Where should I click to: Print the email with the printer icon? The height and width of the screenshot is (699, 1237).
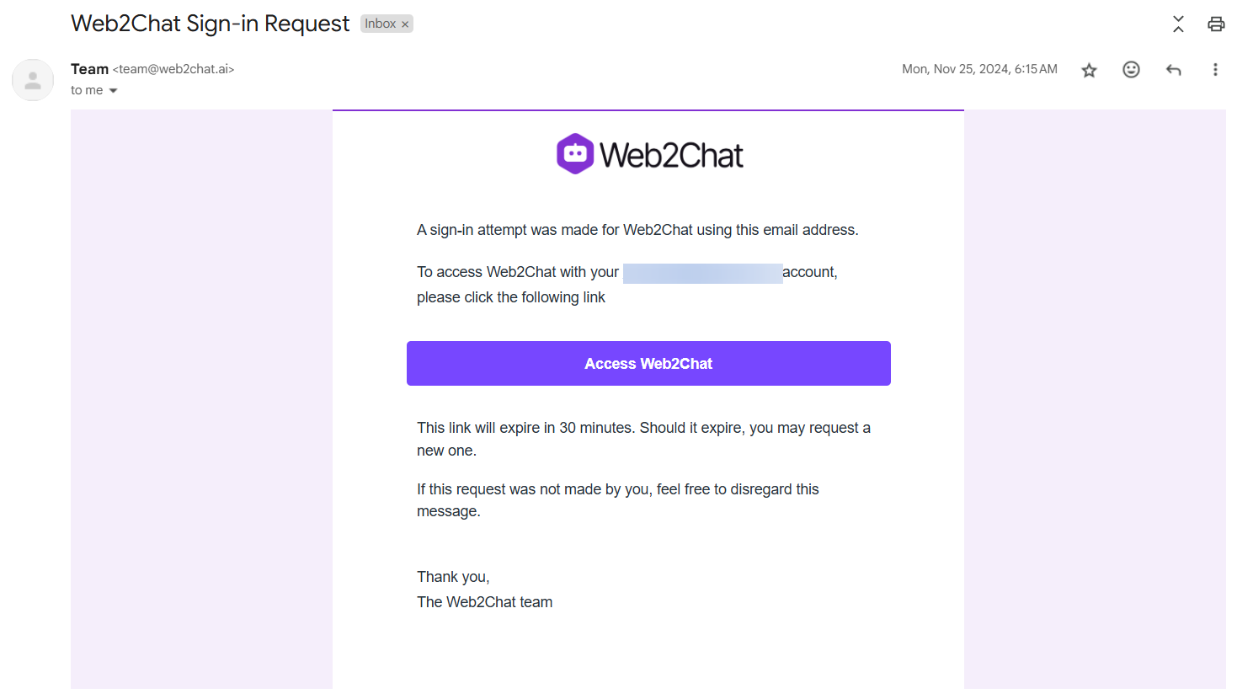(x=1216, y=24)
